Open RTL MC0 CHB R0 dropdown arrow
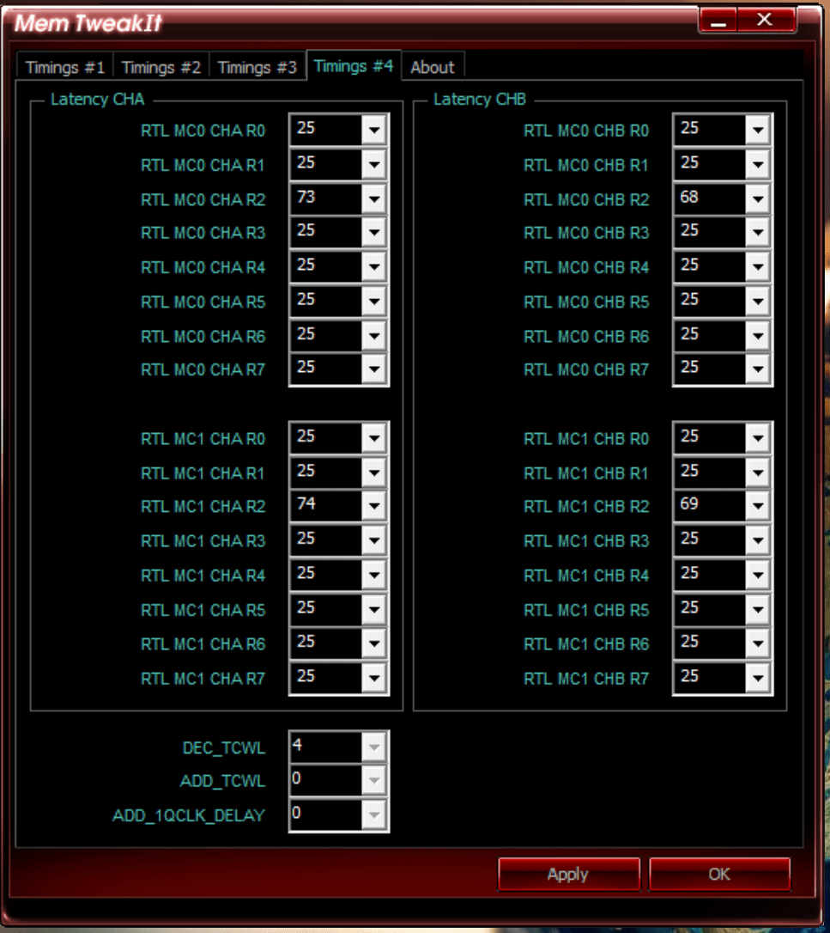This screenshot has width=830, height=933. point(758,130)
